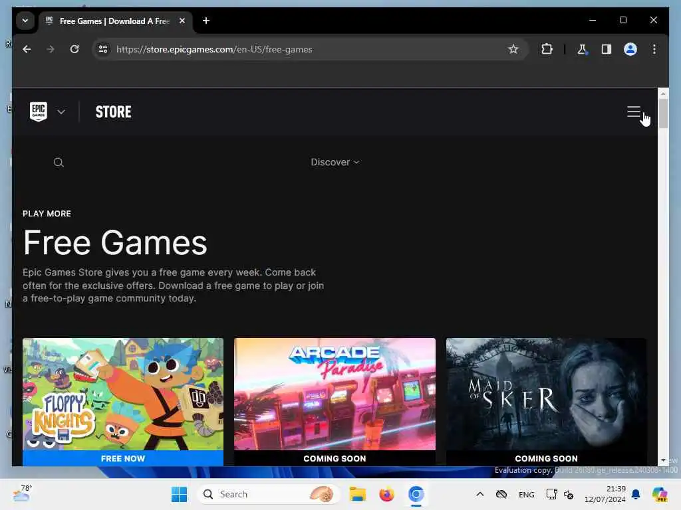Click the store search magnifier icon
The image size is (681, 510).
(x=59, y=163)
